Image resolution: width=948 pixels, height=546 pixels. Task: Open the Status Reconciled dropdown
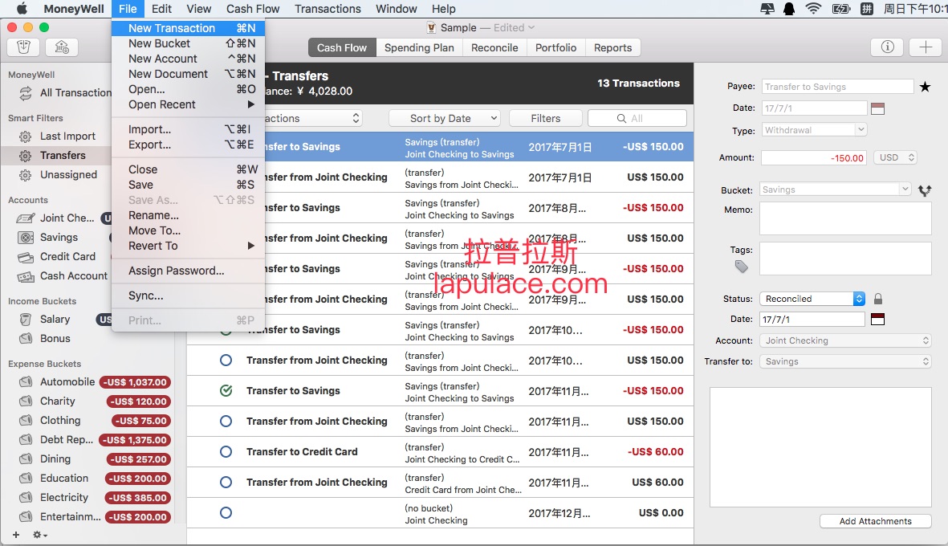[x=812, y=299]
